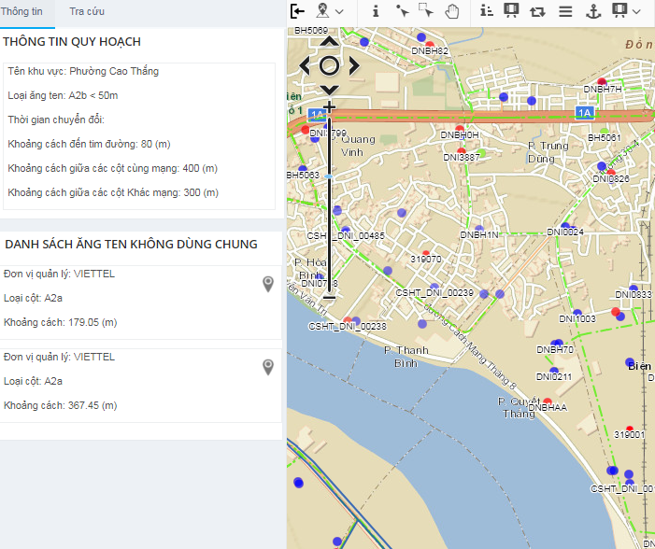Locate the antenna at 367.45 m

point(268,367)
